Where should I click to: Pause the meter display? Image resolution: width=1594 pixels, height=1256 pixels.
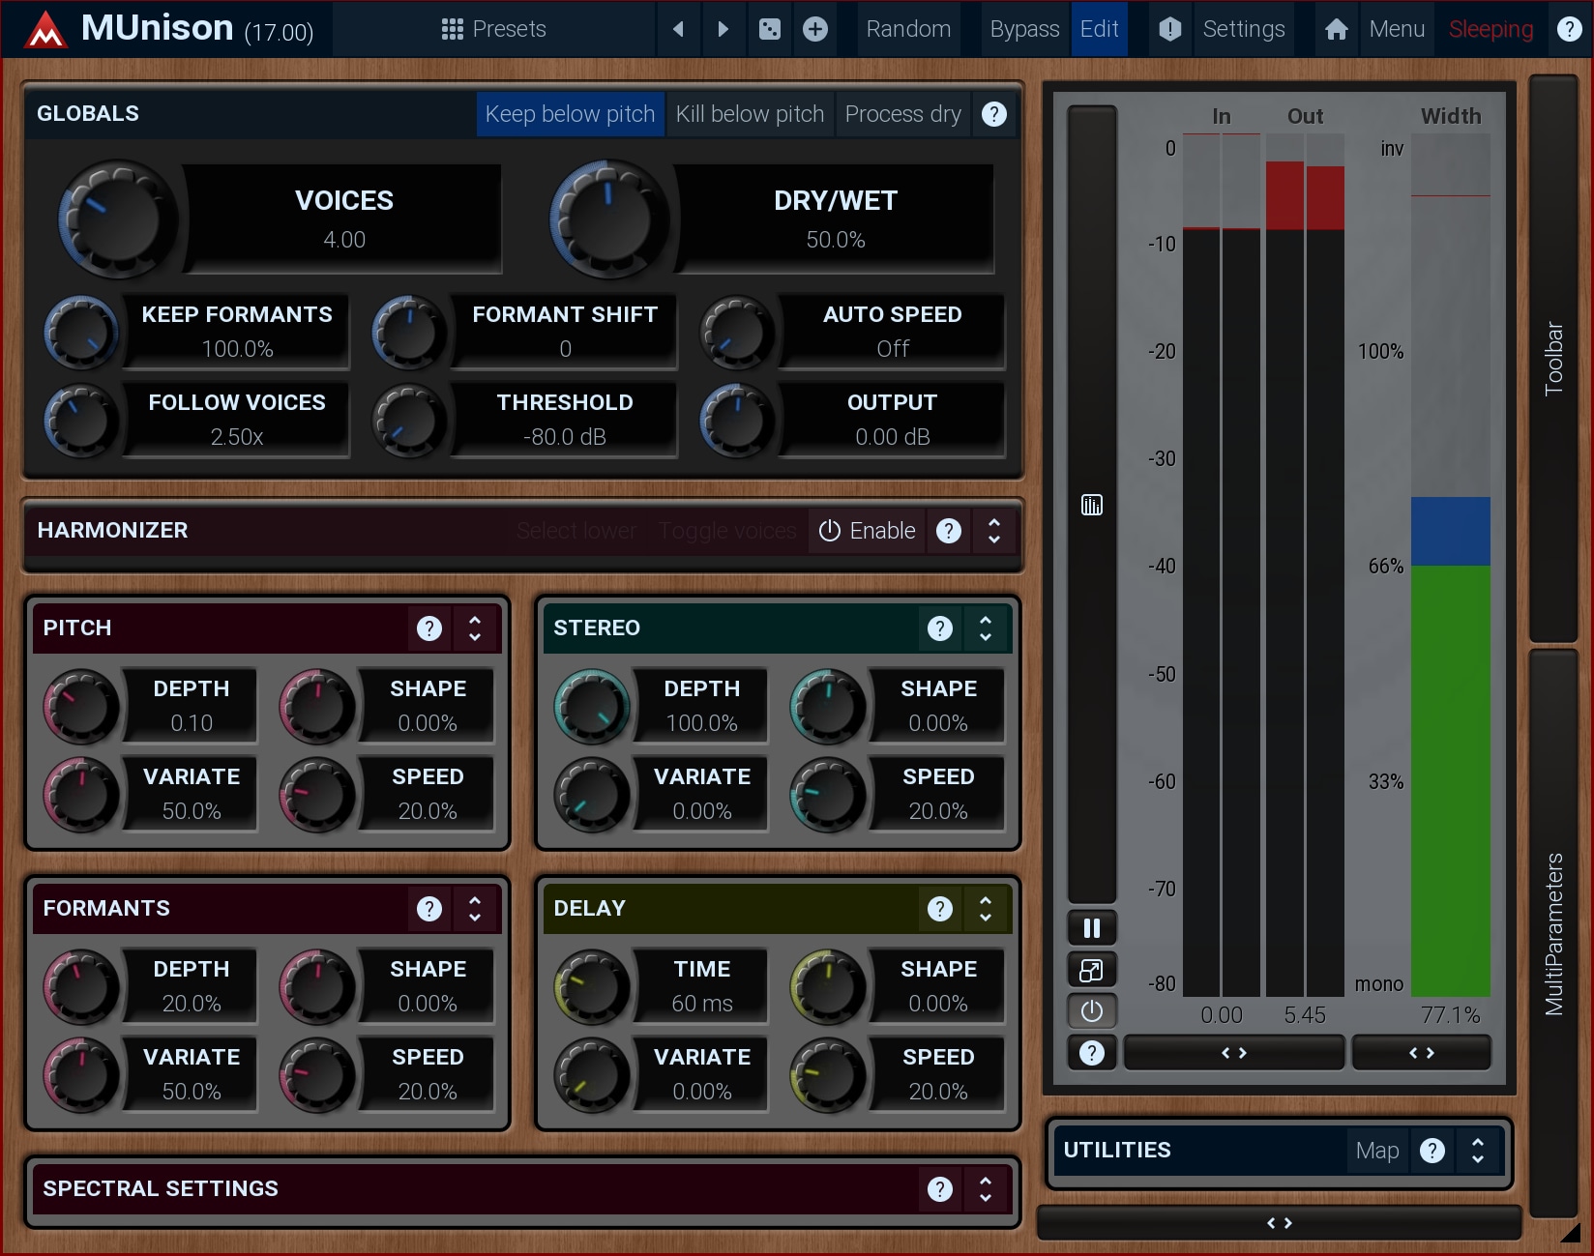point(1092,928)
